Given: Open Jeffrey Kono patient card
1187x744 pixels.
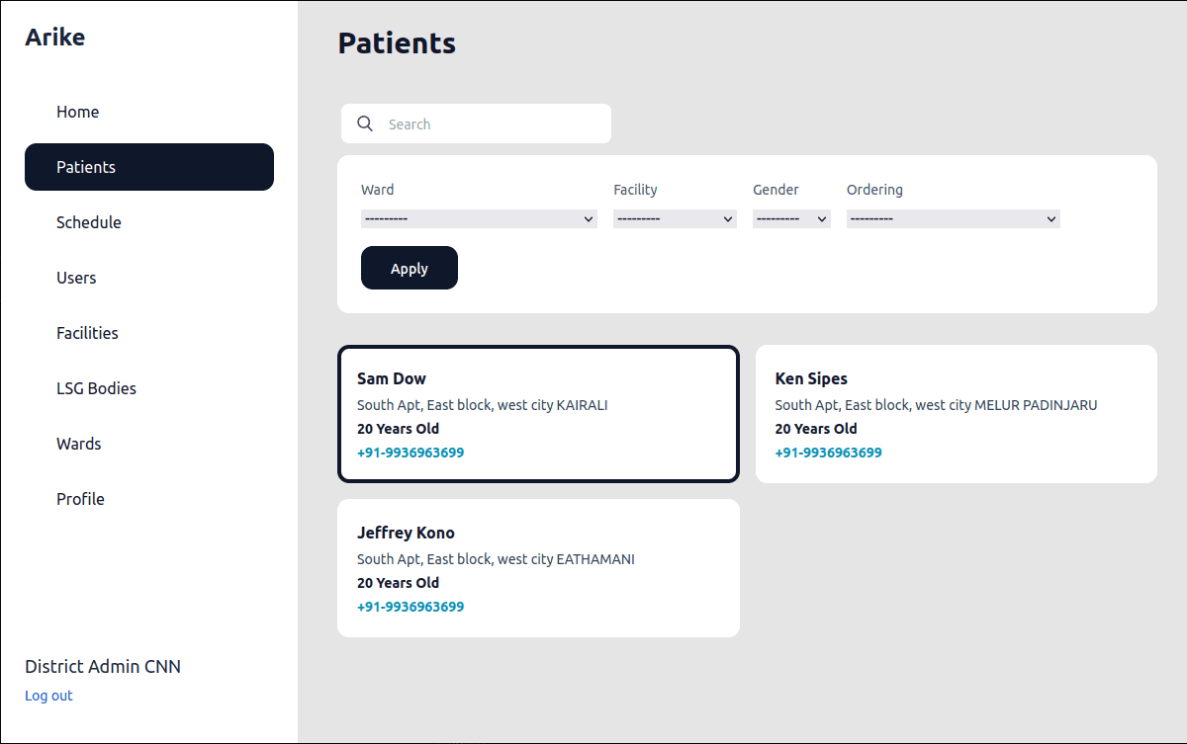Looking at the screenshot, I should click(538, 568).
